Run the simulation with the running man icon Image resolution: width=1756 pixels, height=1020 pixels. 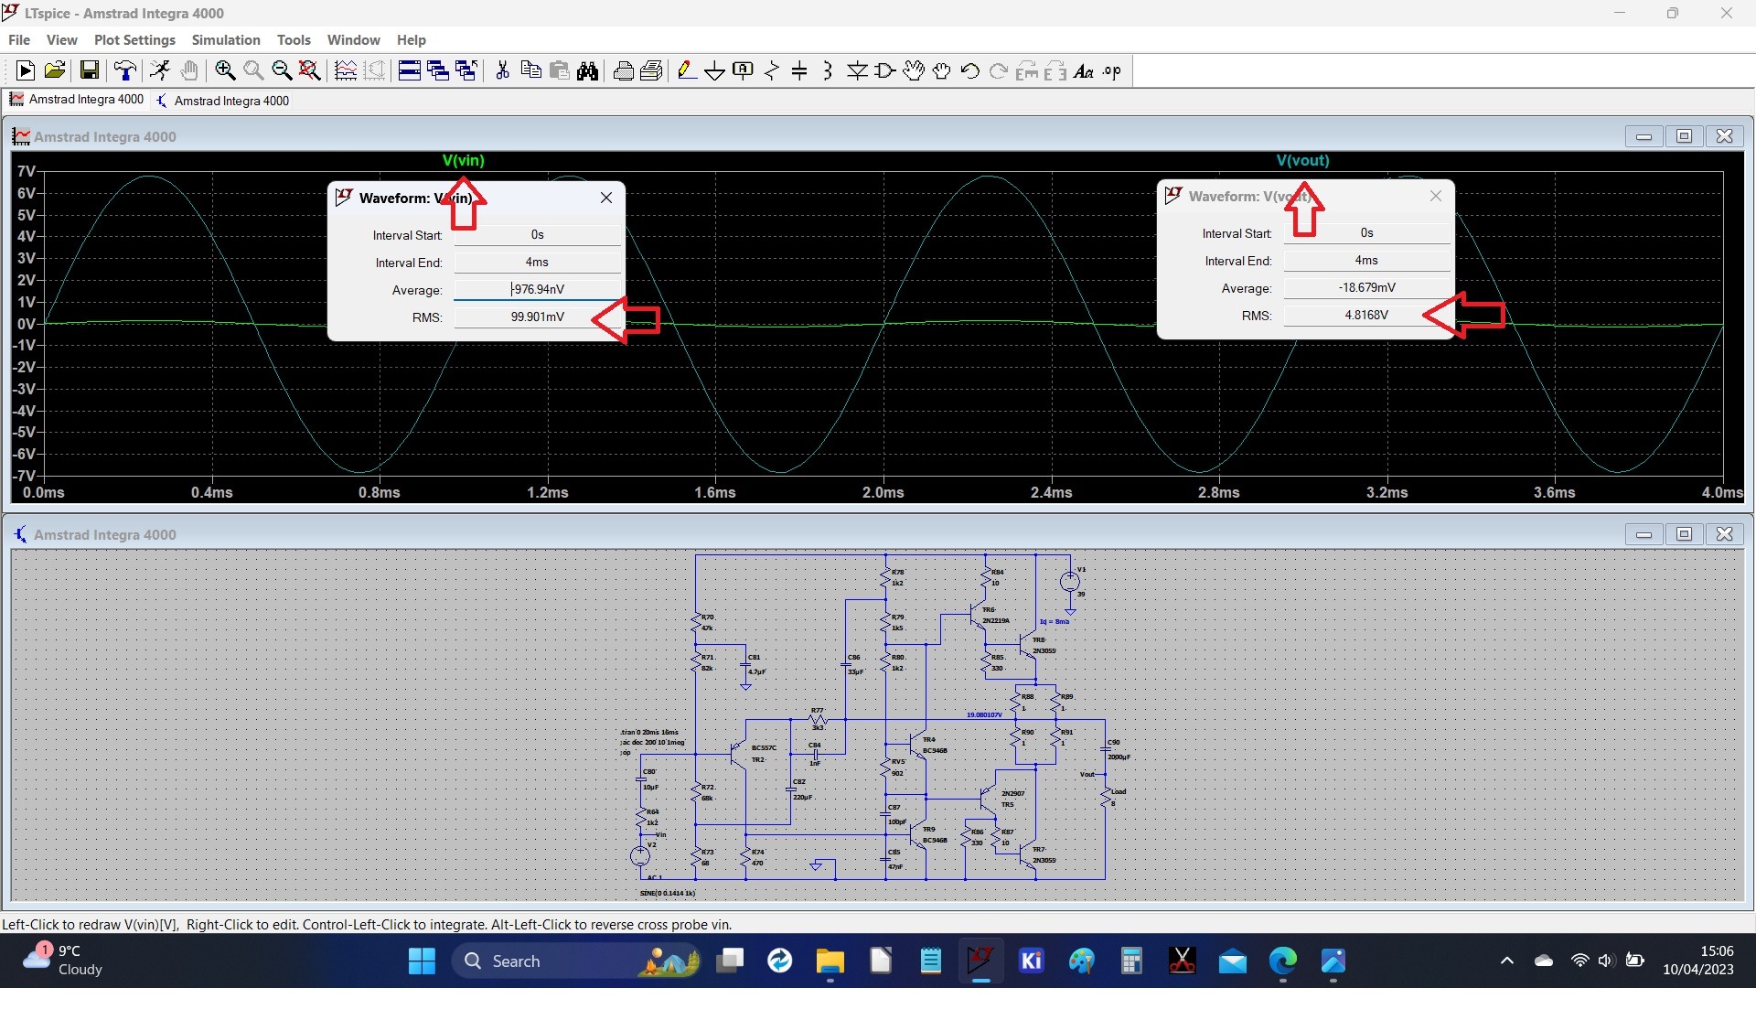pyautogui.click(x=160, y=70)
